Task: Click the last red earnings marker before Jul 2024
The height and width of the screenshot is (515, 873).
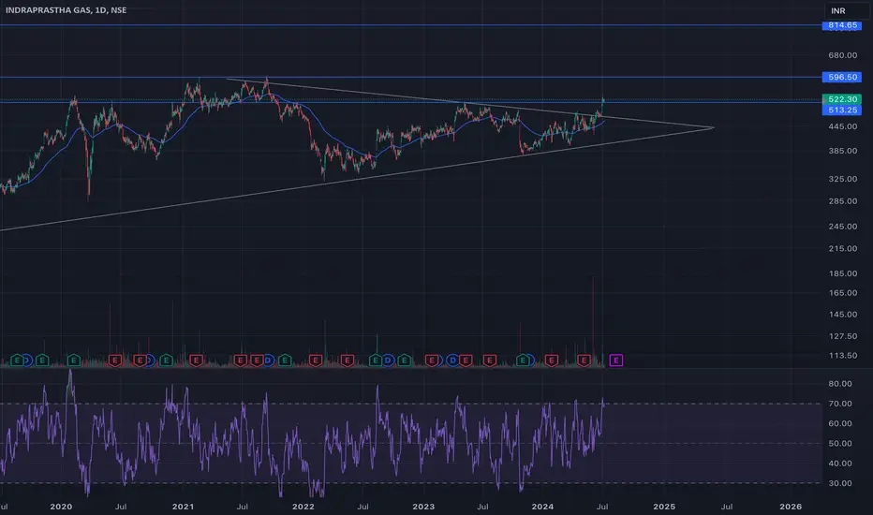Action: [x=584, y=360]
